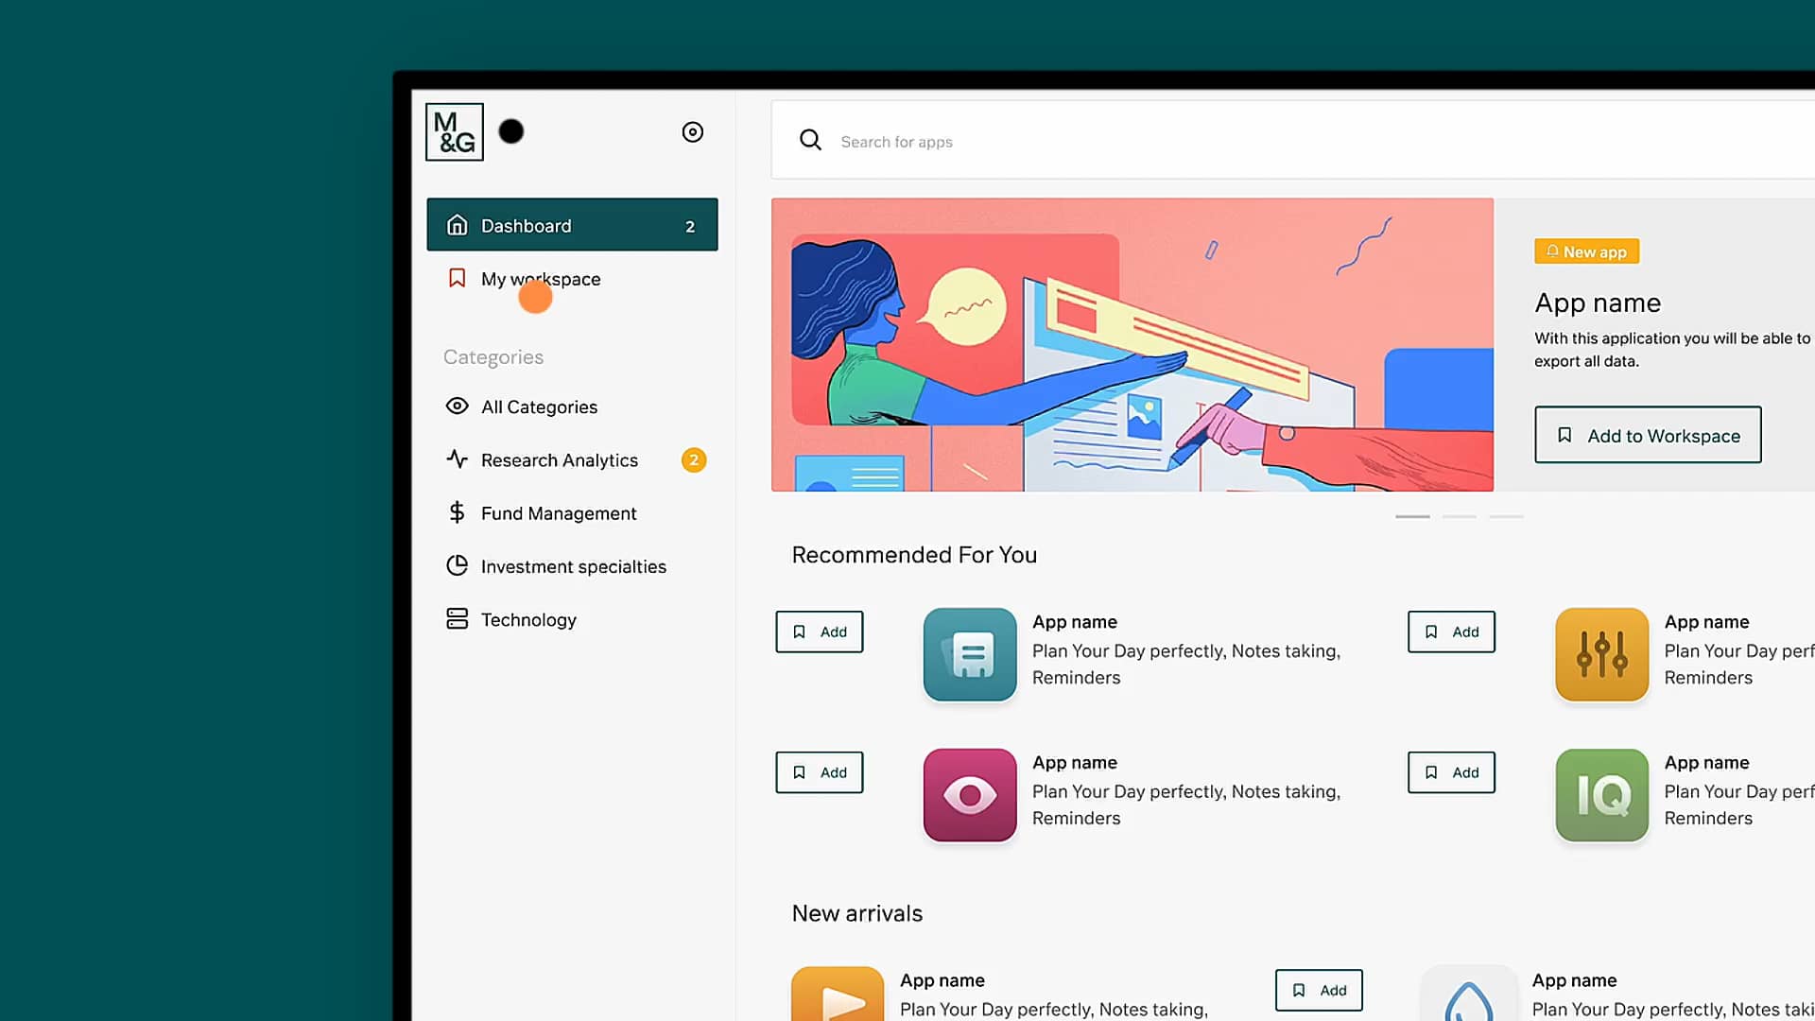Open the teal notes app icon
This screenshot has height=1021, width=1815.
click(969, 654)
